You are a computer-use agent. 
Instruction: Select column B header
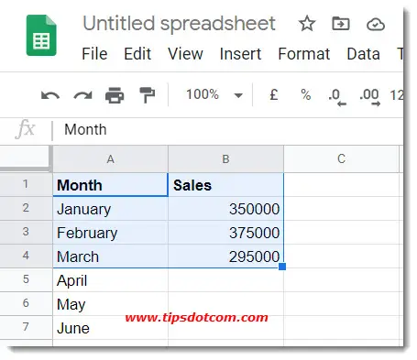click(x=225, y=159)
